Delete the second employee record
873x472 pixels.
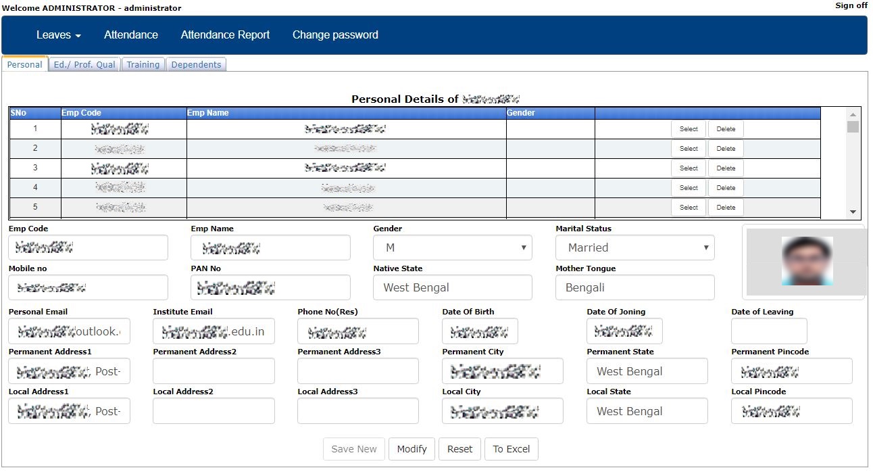tap(725, 147)
